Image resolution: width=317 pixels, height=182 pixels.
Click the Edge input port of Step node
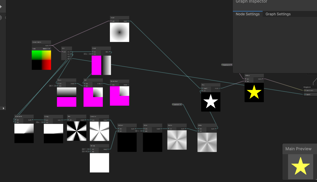pos(202,88)
